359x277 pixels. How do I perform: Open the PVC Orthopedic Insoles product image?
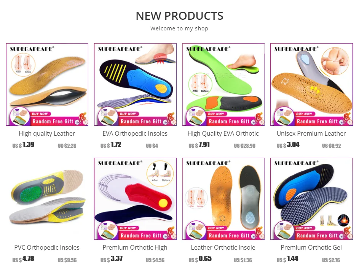pos(47,199)
